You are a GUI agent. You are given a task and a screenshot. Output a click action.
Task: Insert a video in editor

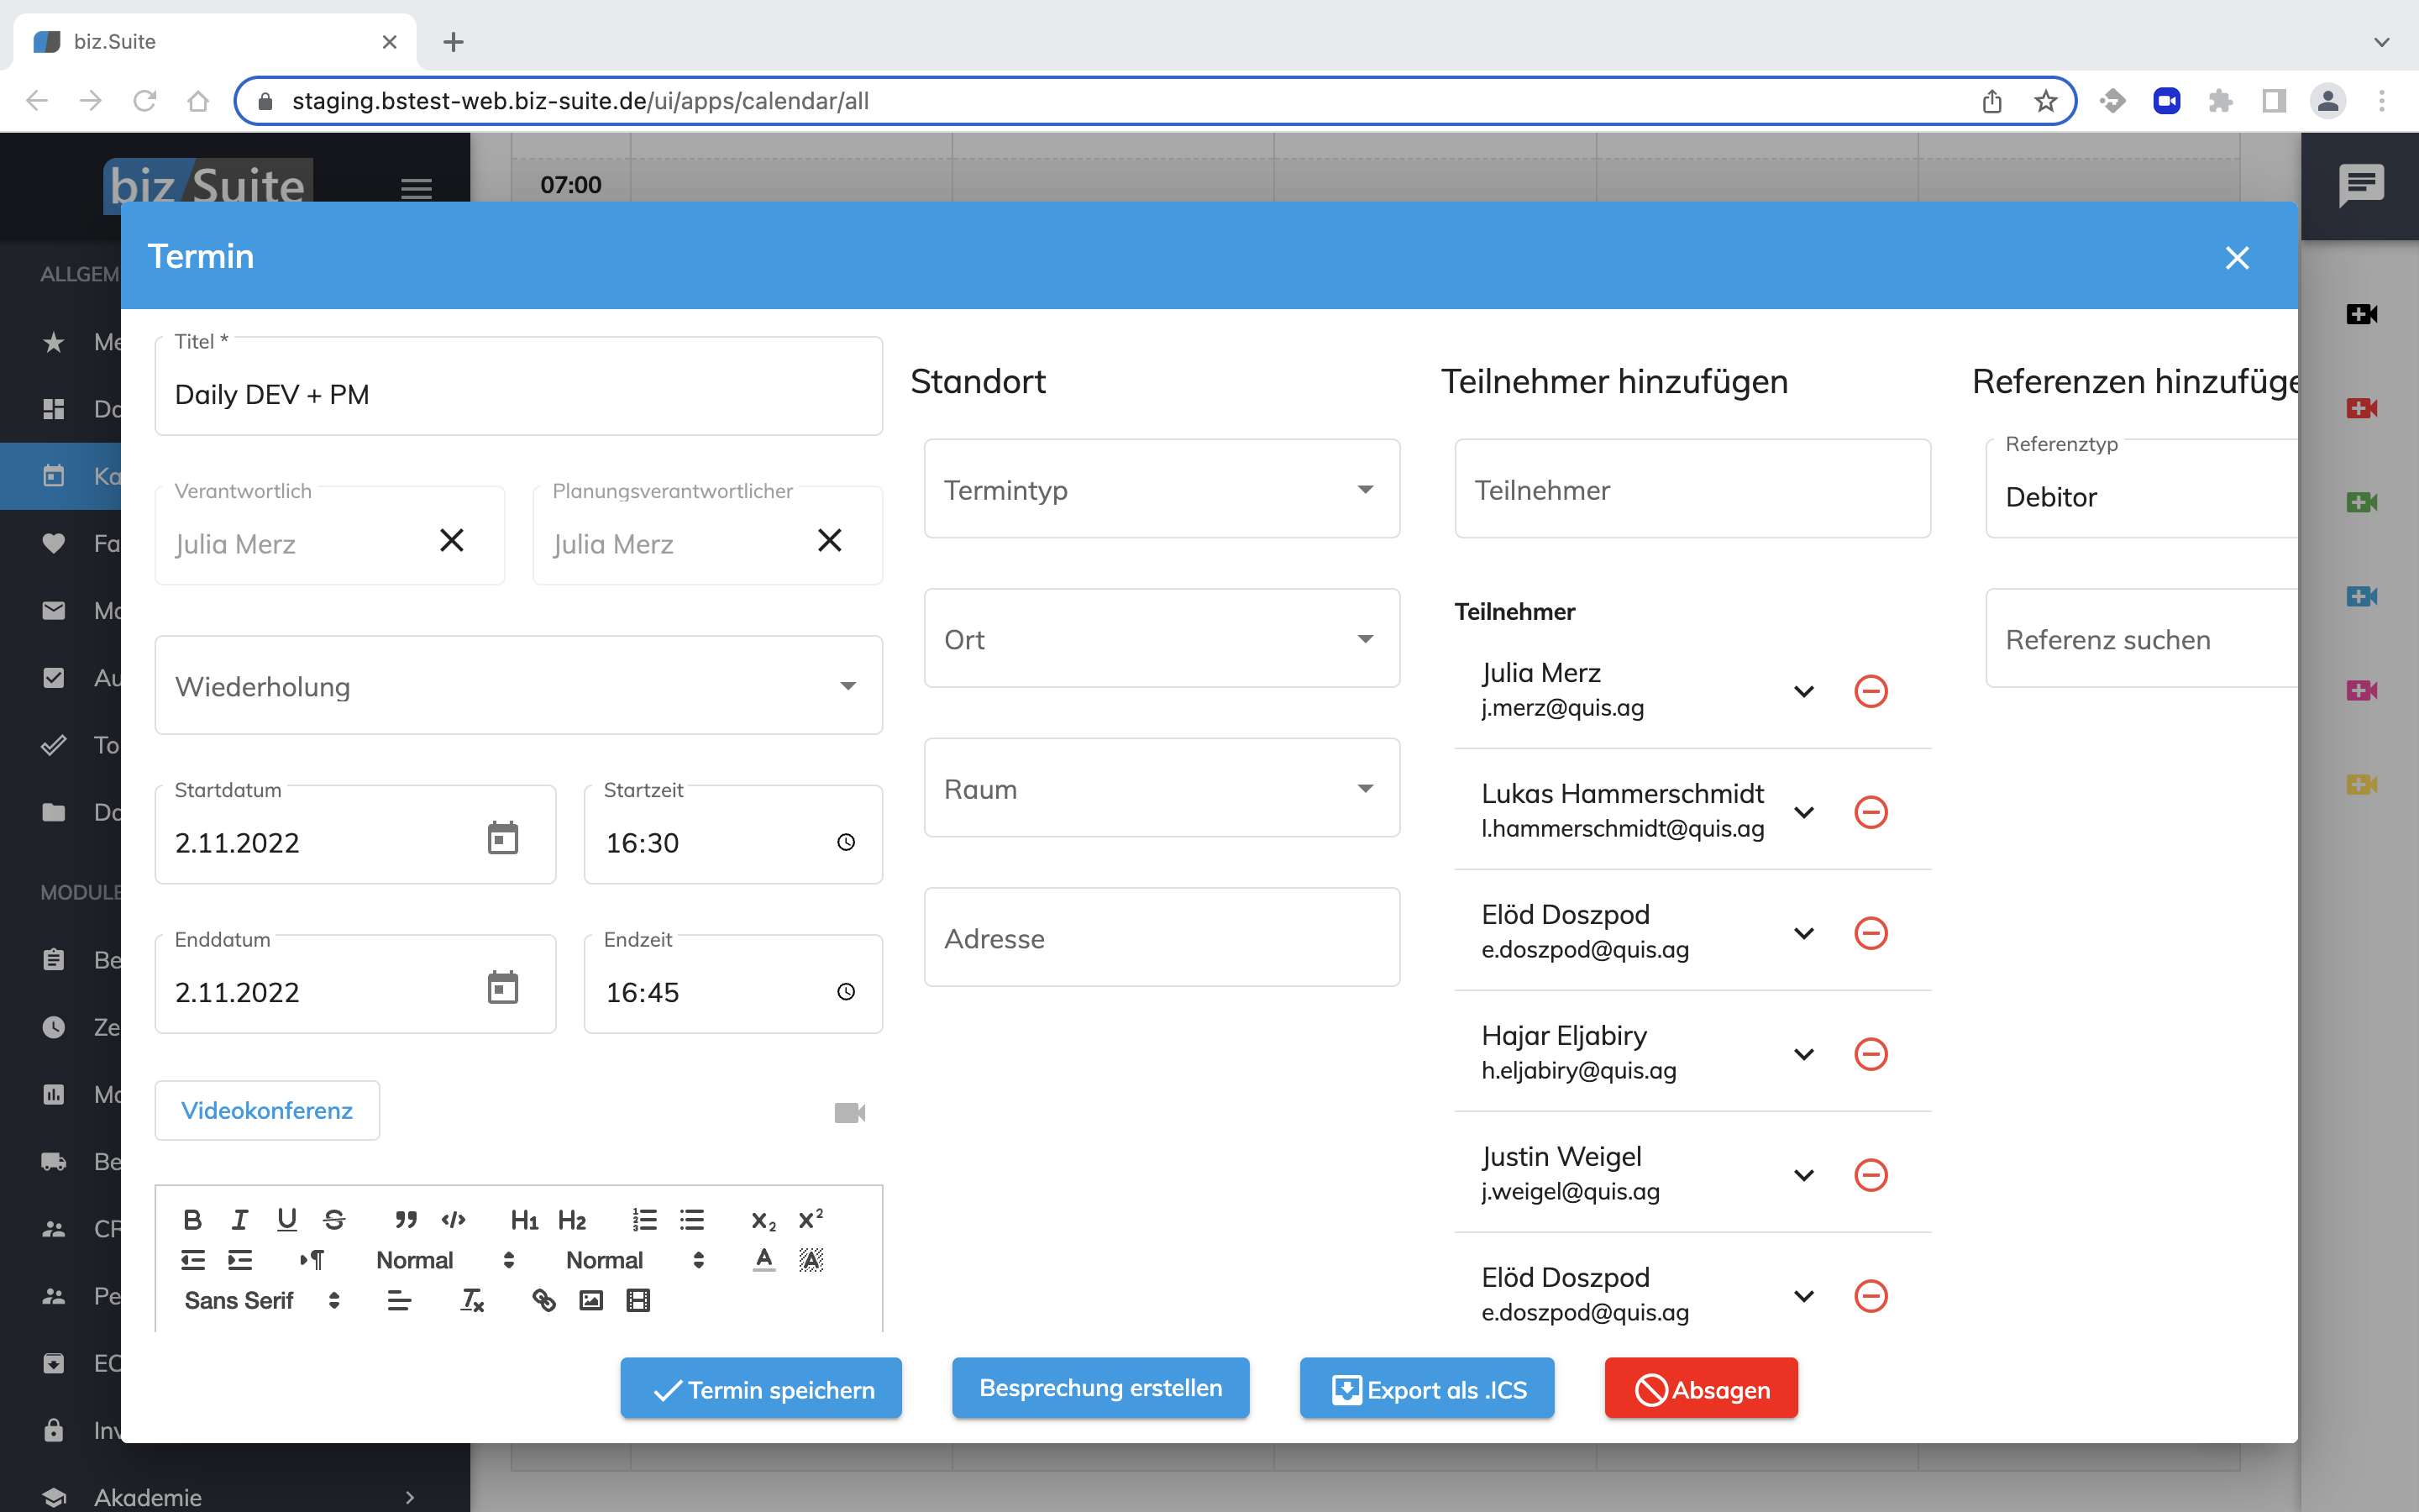pos(638,1300)
